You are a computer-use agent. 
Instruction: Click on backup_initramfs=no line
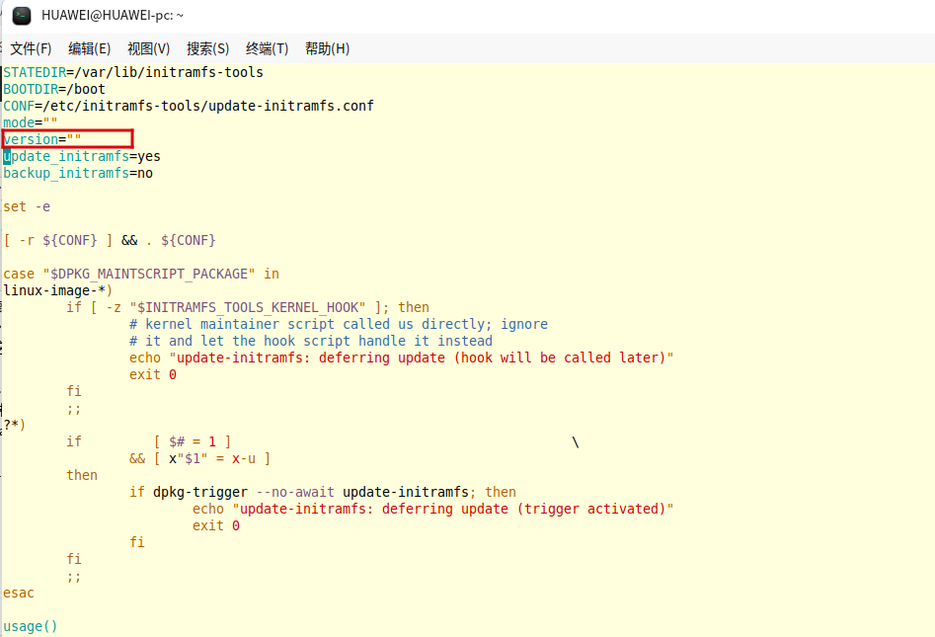[77, 173]
